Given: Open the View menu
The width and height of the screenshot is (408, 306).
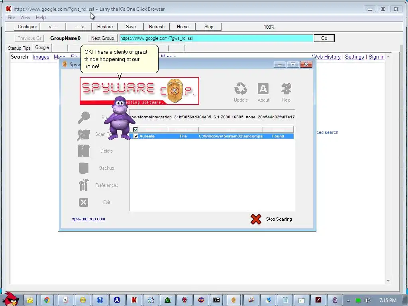Looking at the screenshot, I should (x=25, y=18).
